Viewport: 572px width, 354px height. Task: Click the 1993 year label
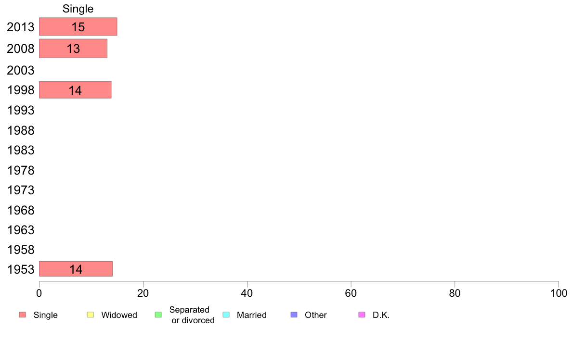tap(20, 110)
